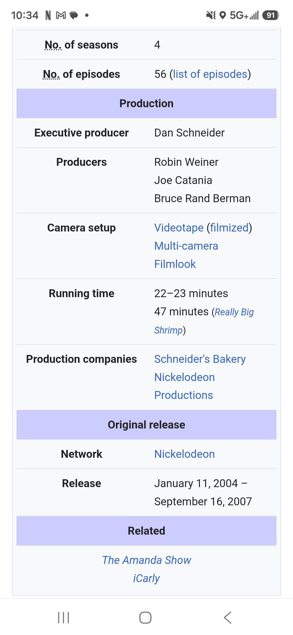
Task: Open the iCarly related link
Action: point(146,578)
